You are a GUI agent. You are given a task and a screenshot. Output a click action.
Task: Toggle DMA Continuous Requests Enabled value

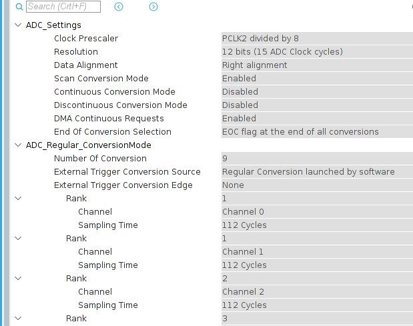pyautogui.click(x=317, y=119)
